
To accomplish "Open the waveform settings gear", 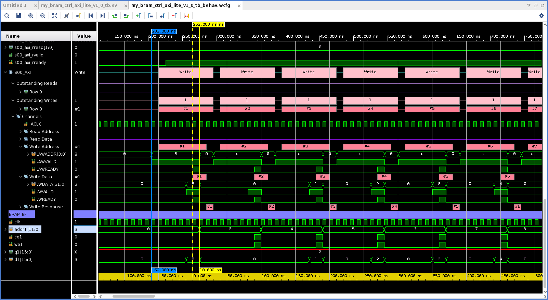I will click(542, 16).
